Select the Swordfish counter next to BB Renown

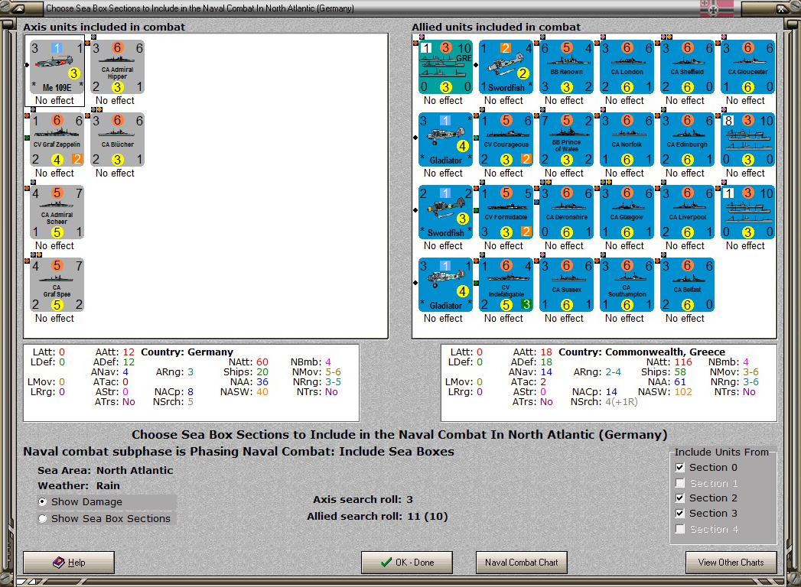coord(506,67)
